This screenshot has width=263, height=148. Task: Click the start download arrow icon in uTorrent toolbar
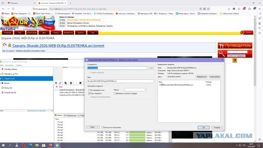coord(76,83)
